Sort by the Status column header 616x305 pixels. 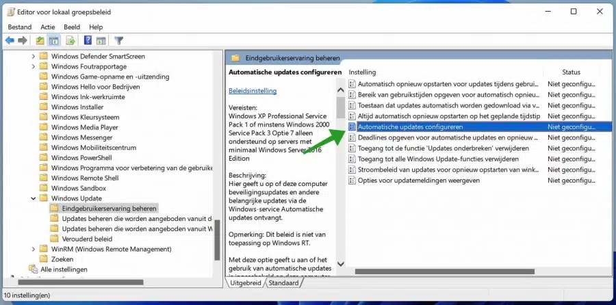coord(572,72)
